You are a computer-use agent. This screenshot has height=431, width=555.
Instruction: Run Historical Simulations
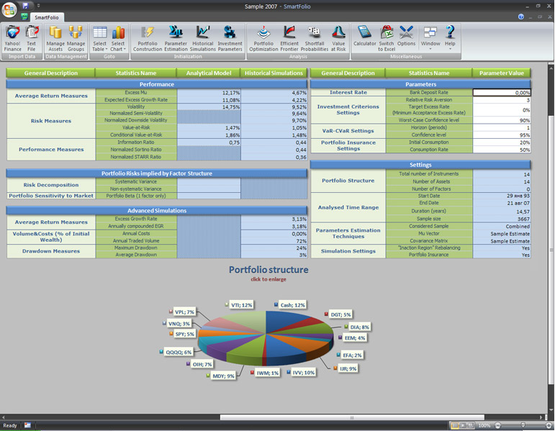point(203,39)
